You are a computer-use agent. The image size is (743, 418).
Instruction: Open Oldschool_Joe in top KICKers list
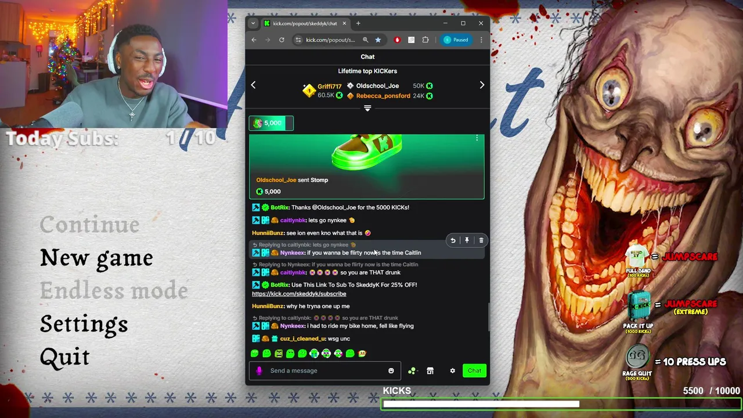(x=377, y=86)
